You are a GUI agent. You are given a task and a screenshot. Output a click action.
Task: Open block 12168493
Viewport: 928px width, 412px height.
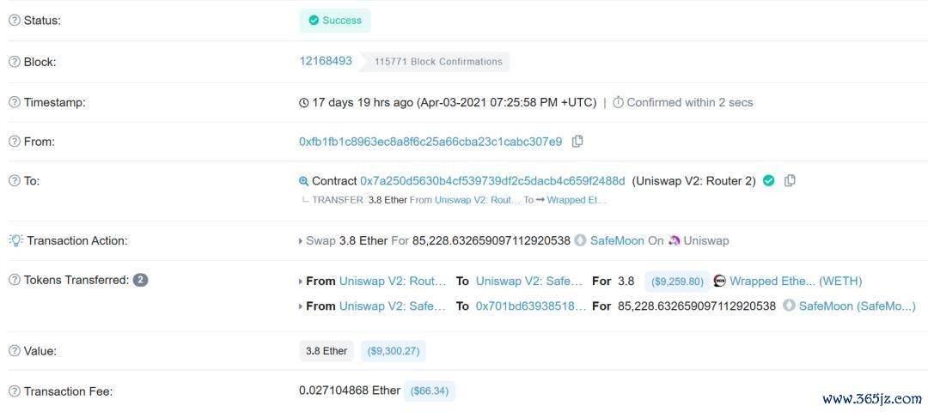(x=326, y=61)
